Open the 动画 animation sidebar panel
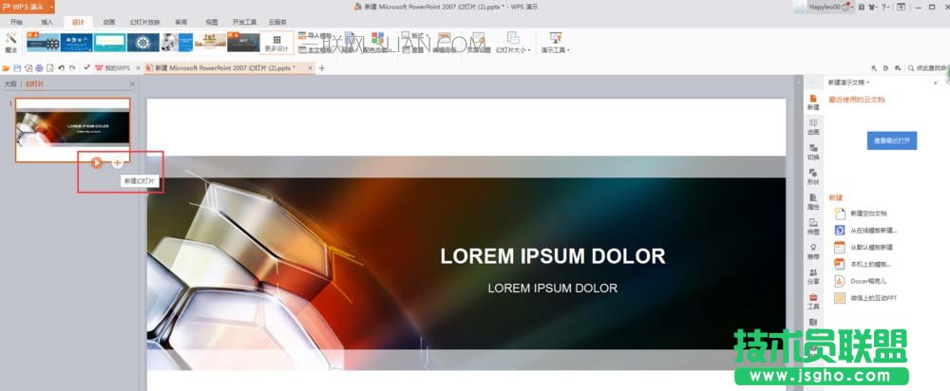The image size is (950, 391). [x=813, y=126]
